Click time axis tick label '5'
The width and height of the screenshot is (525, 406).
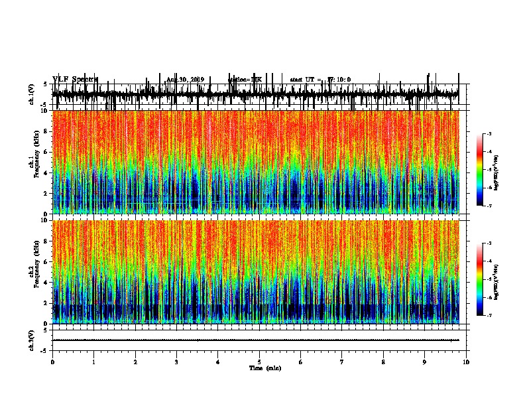(259, 362)
